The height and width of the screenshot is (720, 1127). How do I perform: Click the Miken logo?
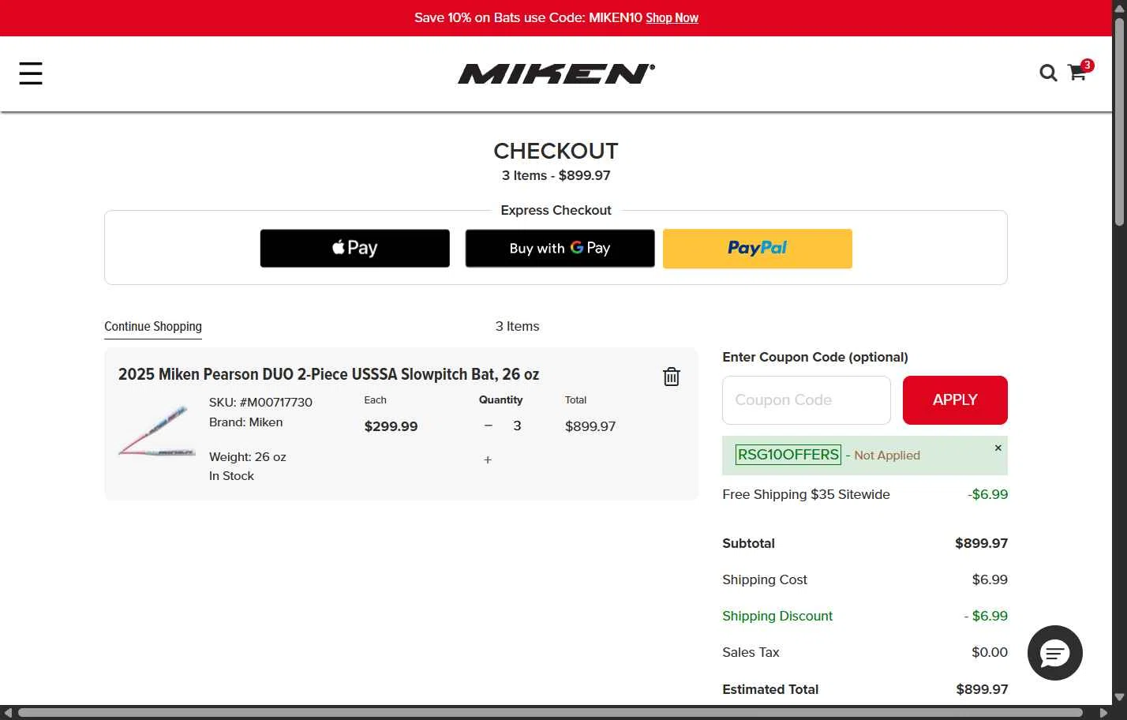pyautogui.click(x=556, y=73)
